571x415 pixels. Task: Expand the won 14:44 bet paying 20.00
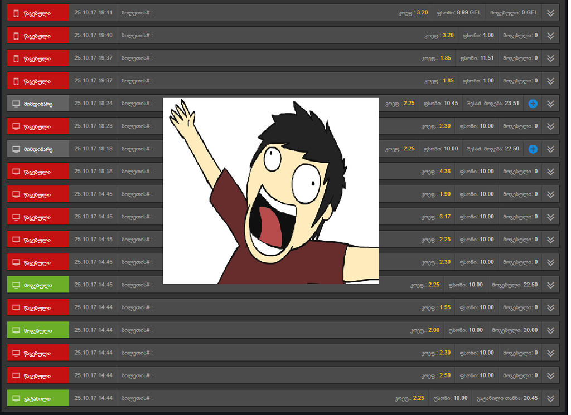[550, 330]
